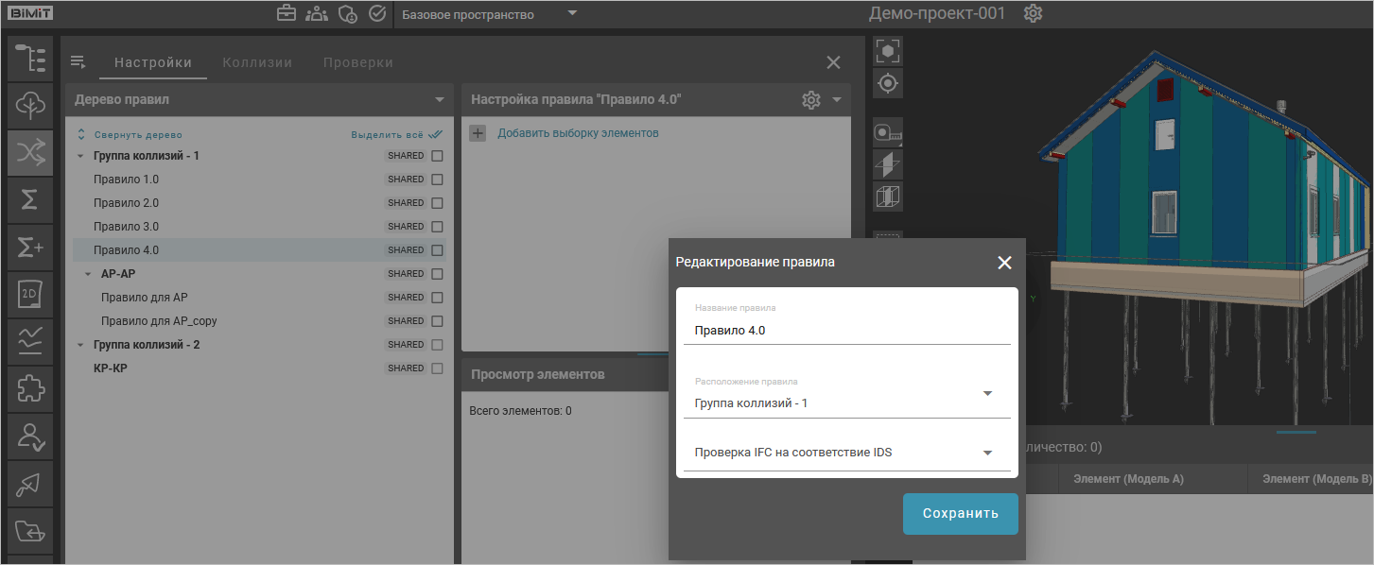Click the cloud upload tree icon
This screenshot has height=565, width=1374.
30,106
